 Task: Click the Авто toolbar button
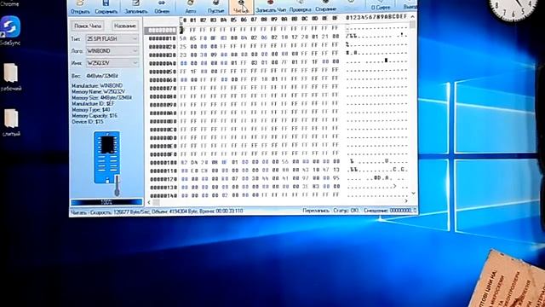click(191, 8)
